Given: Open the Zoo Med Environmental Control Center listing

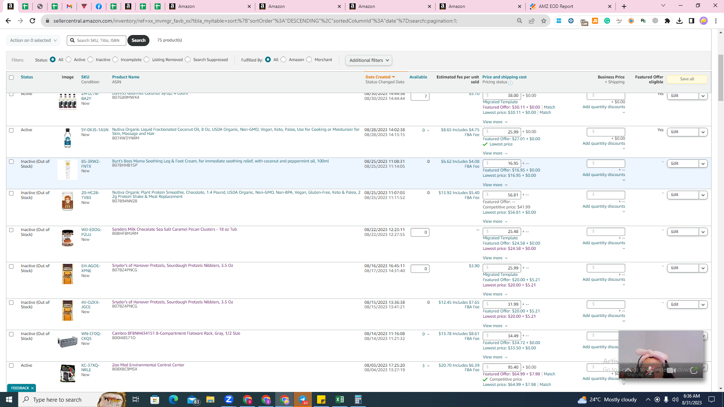Looking at the screenshot, I should pyautogui.click(x=148, y=365).
